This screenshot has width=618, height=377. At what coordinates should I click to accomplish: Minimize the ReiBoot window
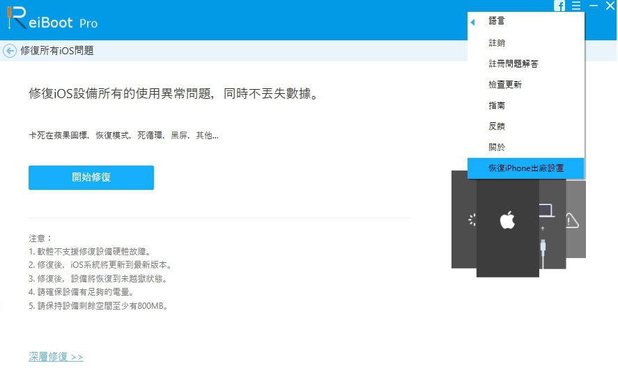pyautogui.click(x=593, y=6)
